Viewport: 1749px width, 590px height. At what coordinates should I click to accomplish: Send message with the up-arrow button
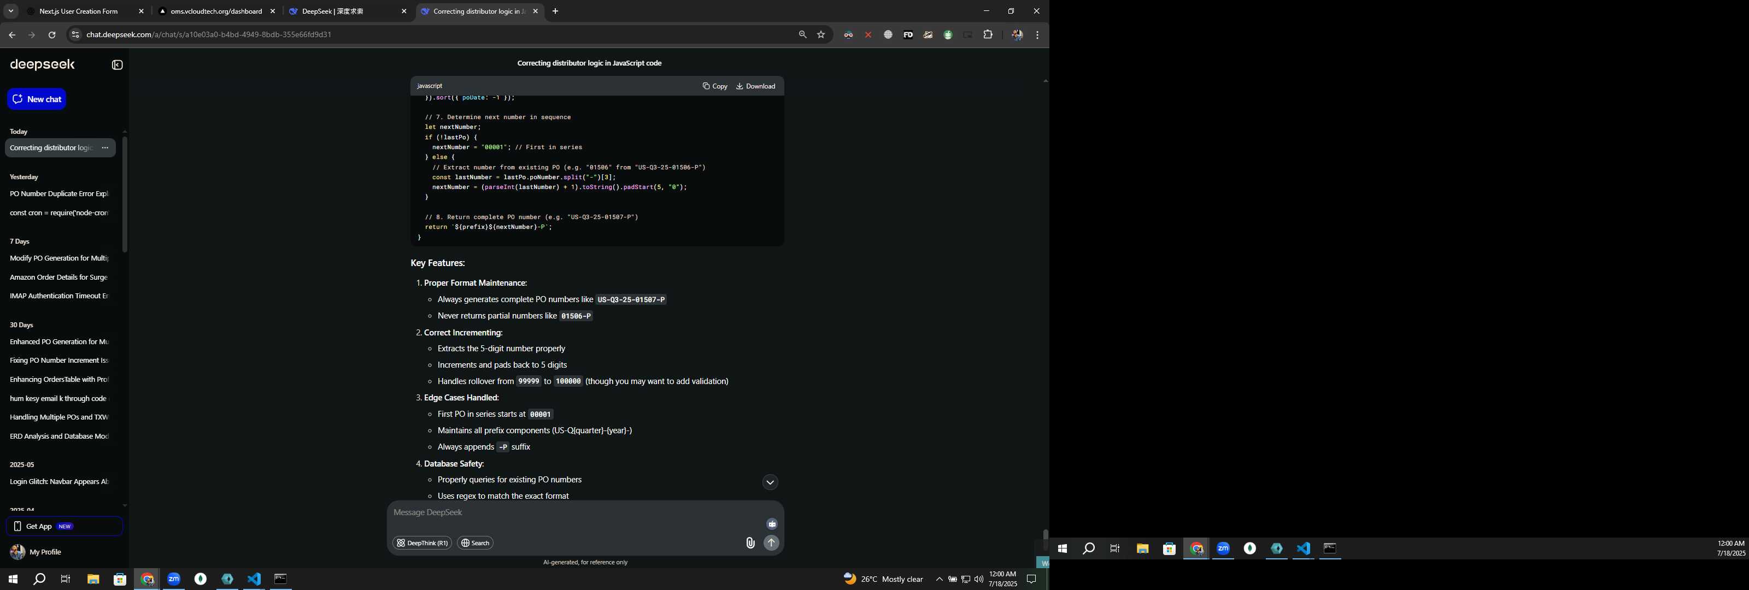coord(771,542)
